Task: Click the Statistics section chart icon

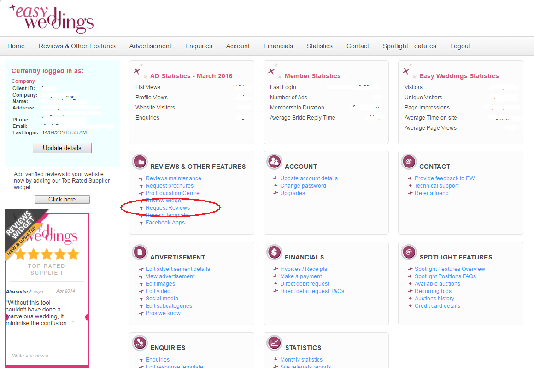Action: (274, 343)
